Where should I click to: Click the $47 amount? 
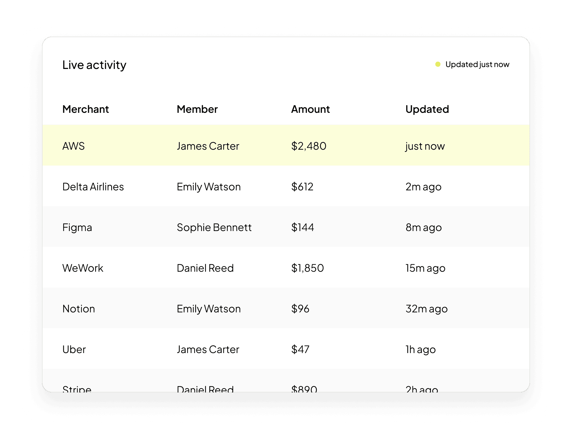[x=300, y=350]
